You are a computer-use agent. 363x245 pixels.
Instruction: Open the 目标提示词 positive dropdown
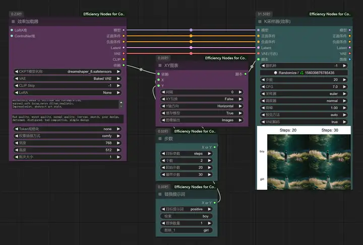click(187, 209)
